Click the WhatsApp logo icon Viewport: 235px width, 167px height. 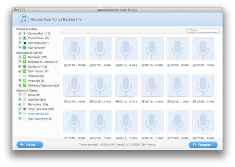coord(24,80)
